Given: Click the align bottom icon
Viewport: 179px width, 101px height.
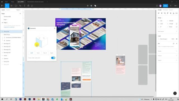Looking at the screenshot, I should point(173,13).
